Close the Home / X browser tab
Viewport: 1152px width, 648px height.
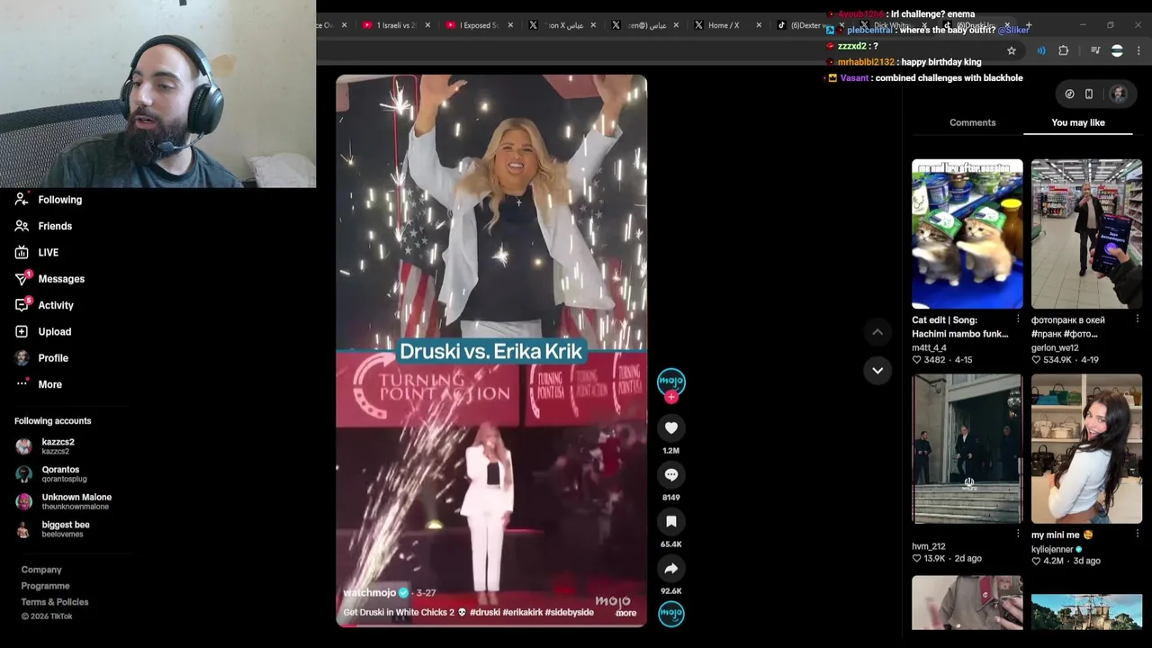click(759, 25)
